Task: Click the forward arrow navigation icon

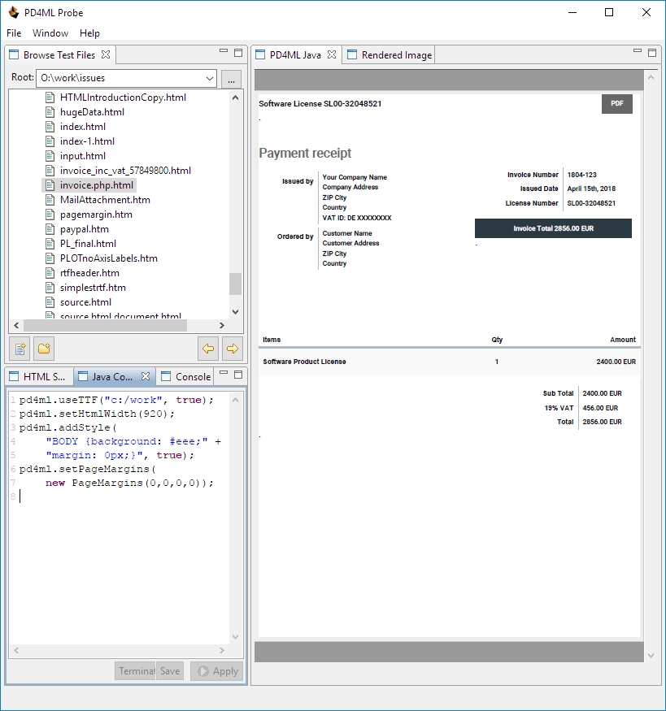Action: point(232,349)
